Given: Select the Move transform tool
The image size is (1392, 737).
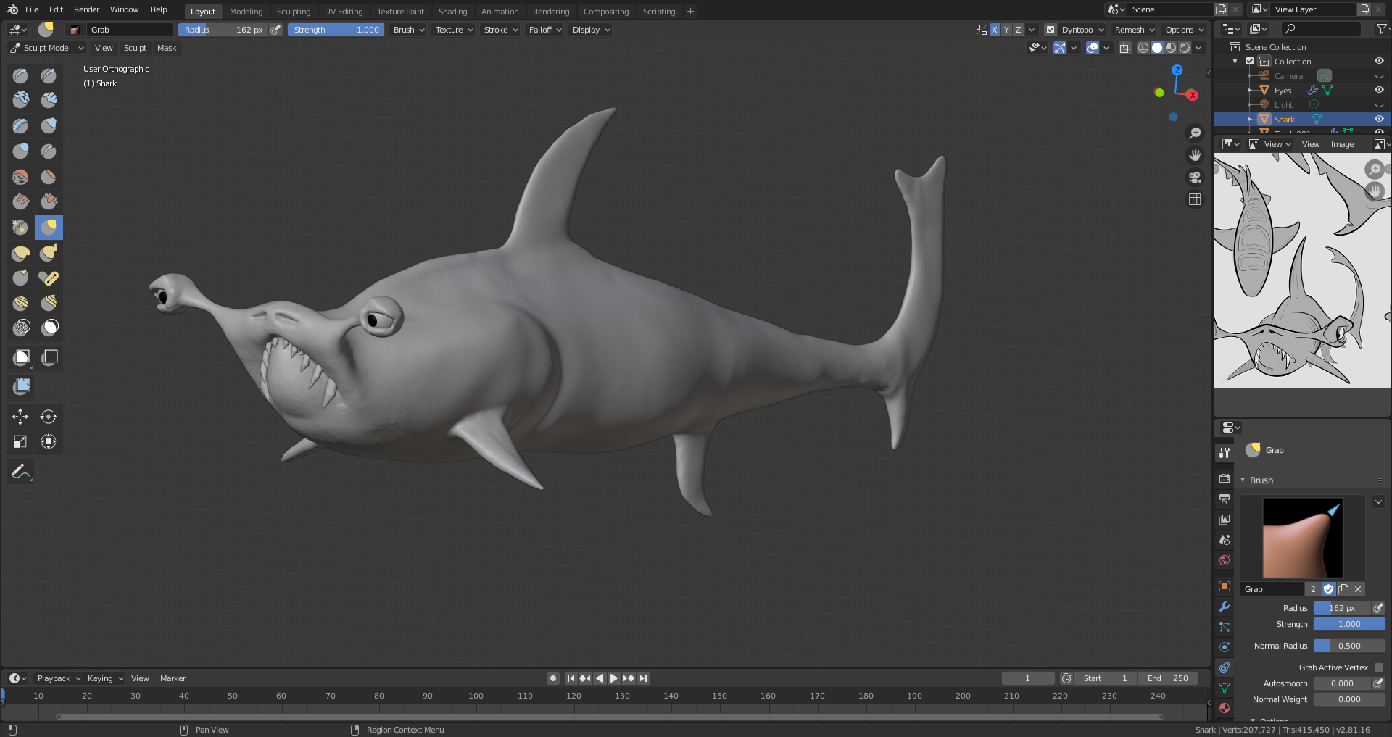Looking at the screenshot, I should [x=20, y=417].
